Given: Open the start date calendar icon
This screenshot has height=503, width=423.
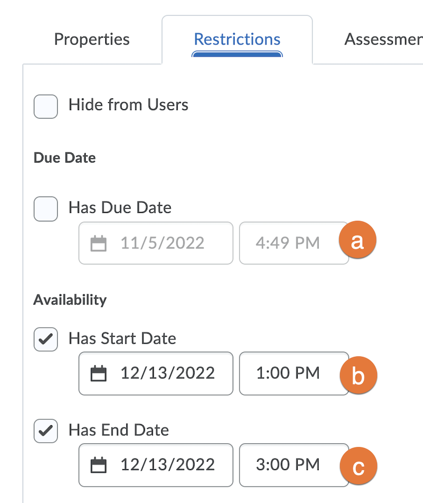Looking at the screenshot, I should pyautogui.click(x=98, y=373).
